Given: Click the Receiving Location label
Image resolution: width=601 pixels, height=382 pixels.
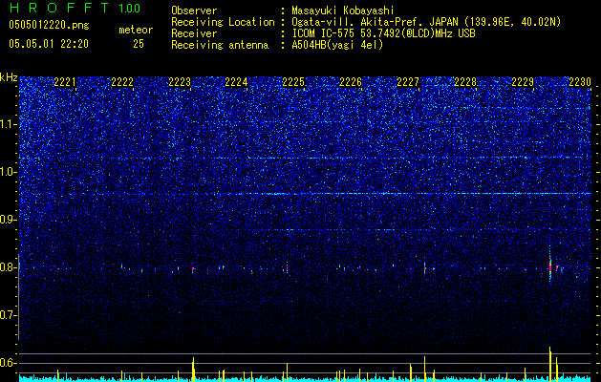Looking at the screenshot, I should point(223,22).
